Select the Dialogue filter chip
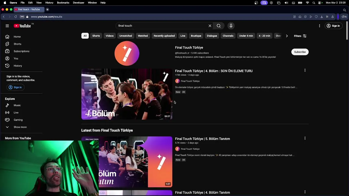The image size is (349, 196). tap(212, 36)
